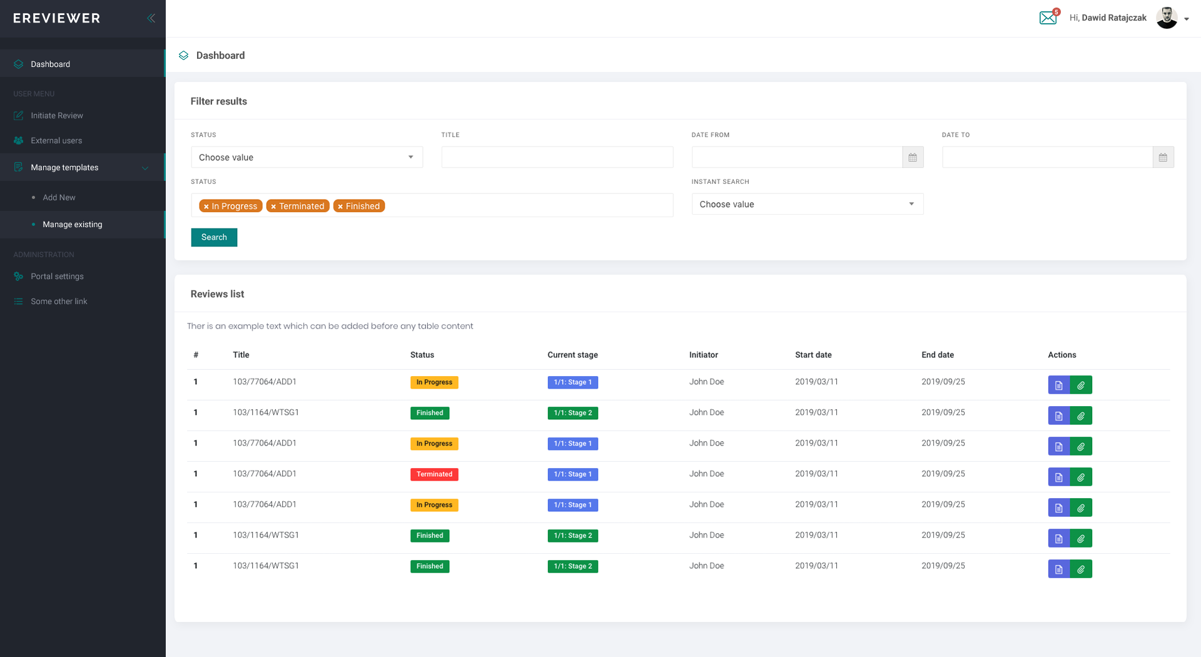Open Initiate Review in sidebar
Screen dimensions: 1201x657
click(x=57, y=116)
